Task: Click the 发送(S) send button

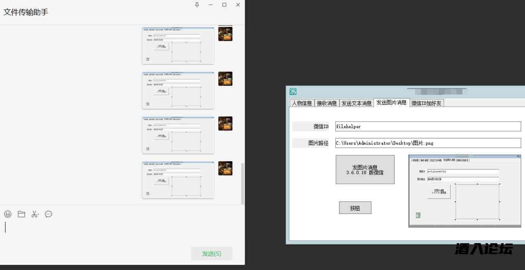Action: coord(212,254)
